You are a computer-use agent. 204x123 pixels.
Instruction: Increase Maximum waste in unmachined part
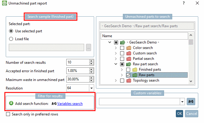click(x=91, y=78)
